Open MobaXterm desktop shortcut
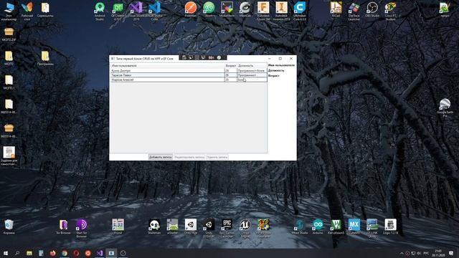The width and height of the screenshot is (459, 258). pos(227,9)
